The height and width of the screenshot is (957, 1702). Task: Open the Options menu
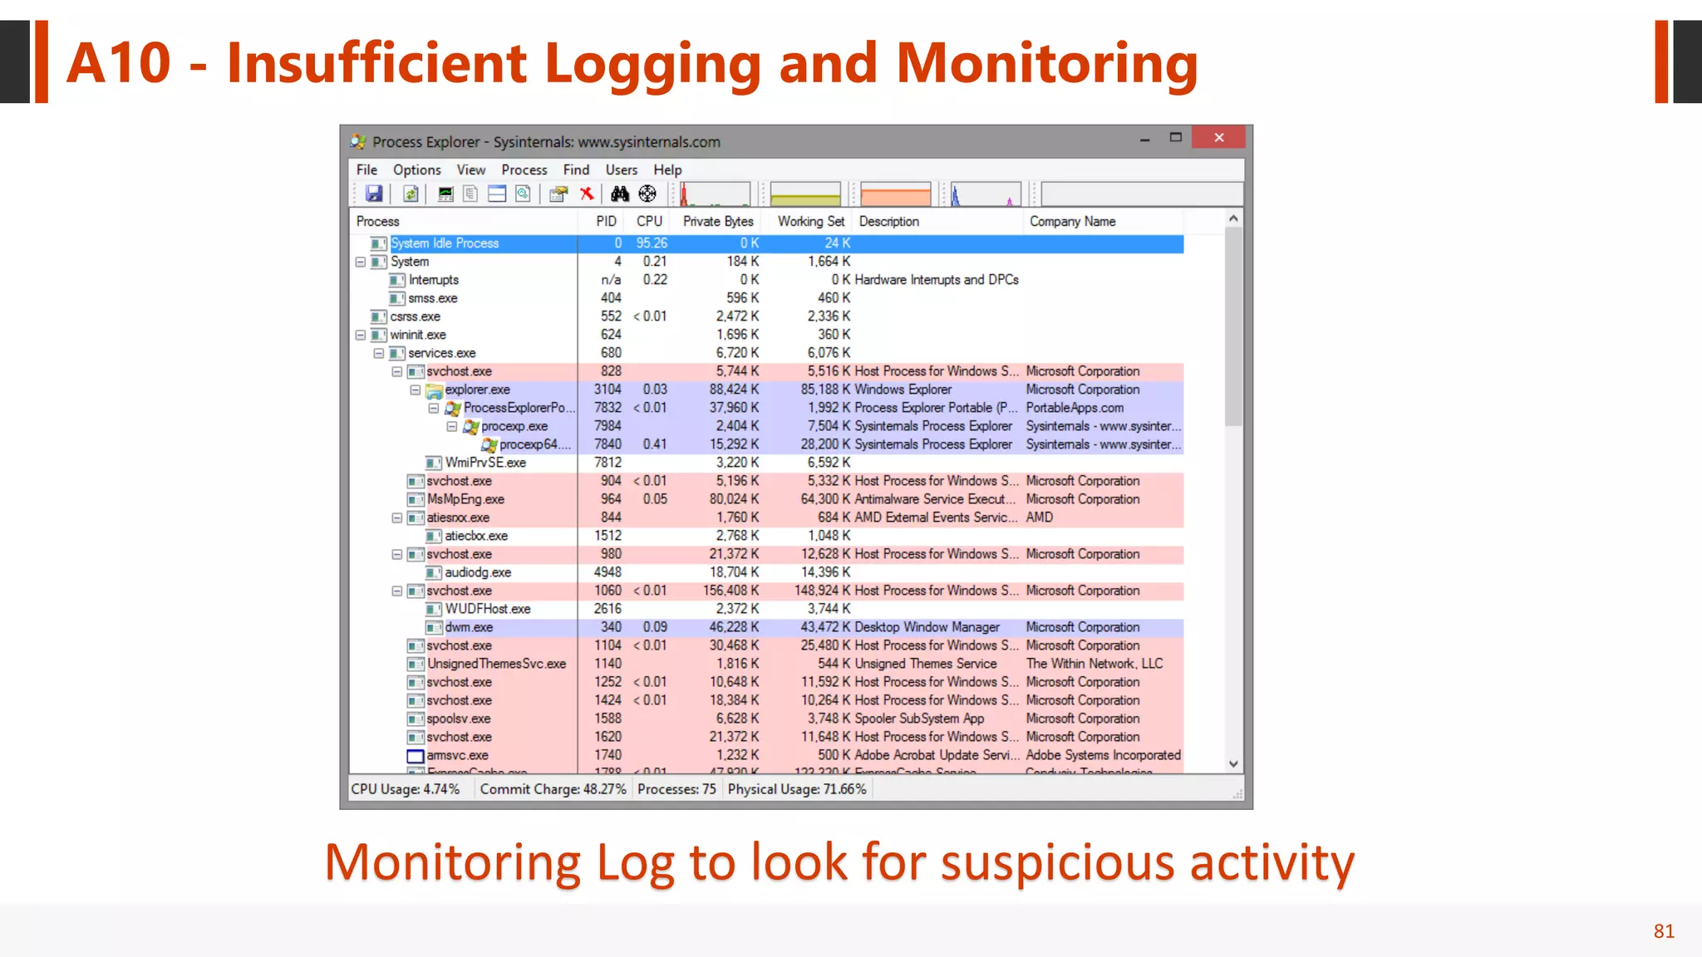pos(417,169)
